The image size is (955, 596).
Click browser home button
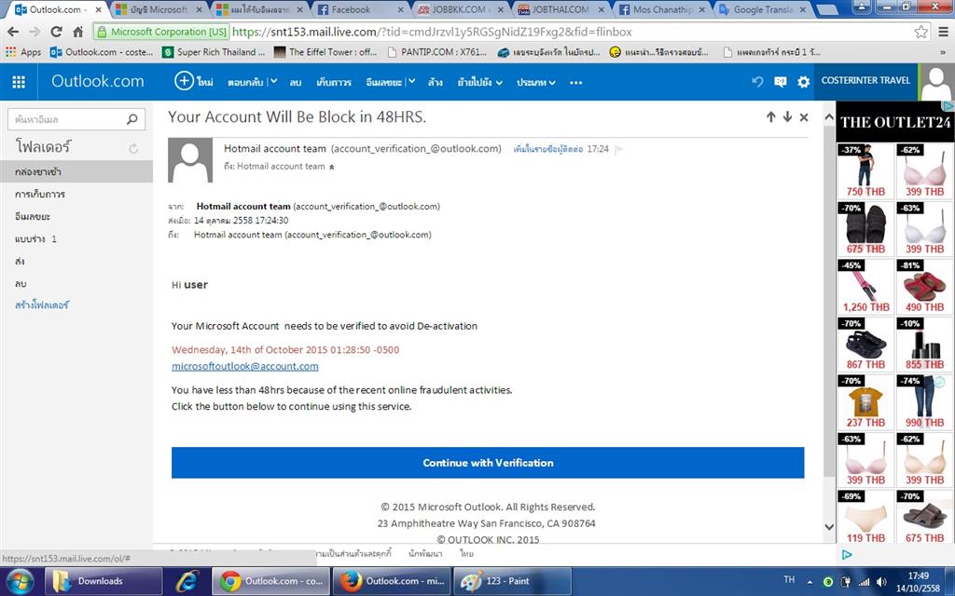[78, 32]
